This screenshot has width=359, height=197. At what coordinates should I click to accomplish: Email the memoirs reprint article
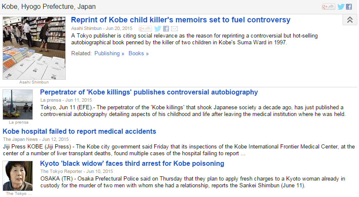pyautogui.click(x=174, y=29)
